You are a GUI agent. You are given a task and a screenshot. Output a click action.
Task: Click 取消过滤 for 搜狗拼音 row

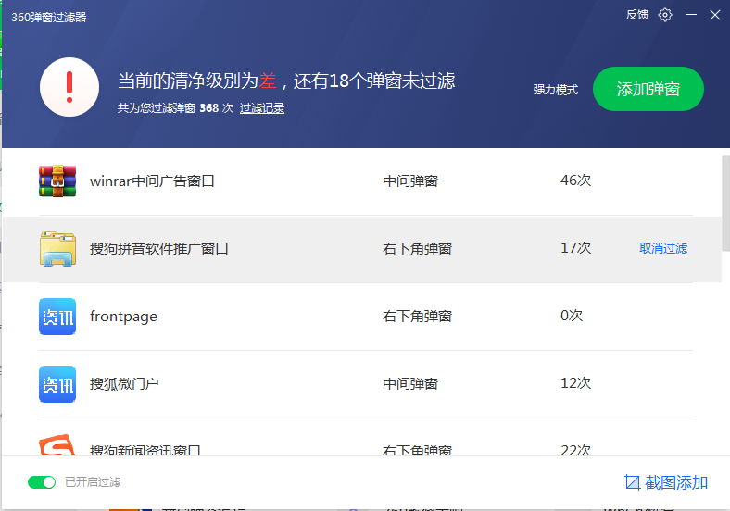tap(663, 248)
